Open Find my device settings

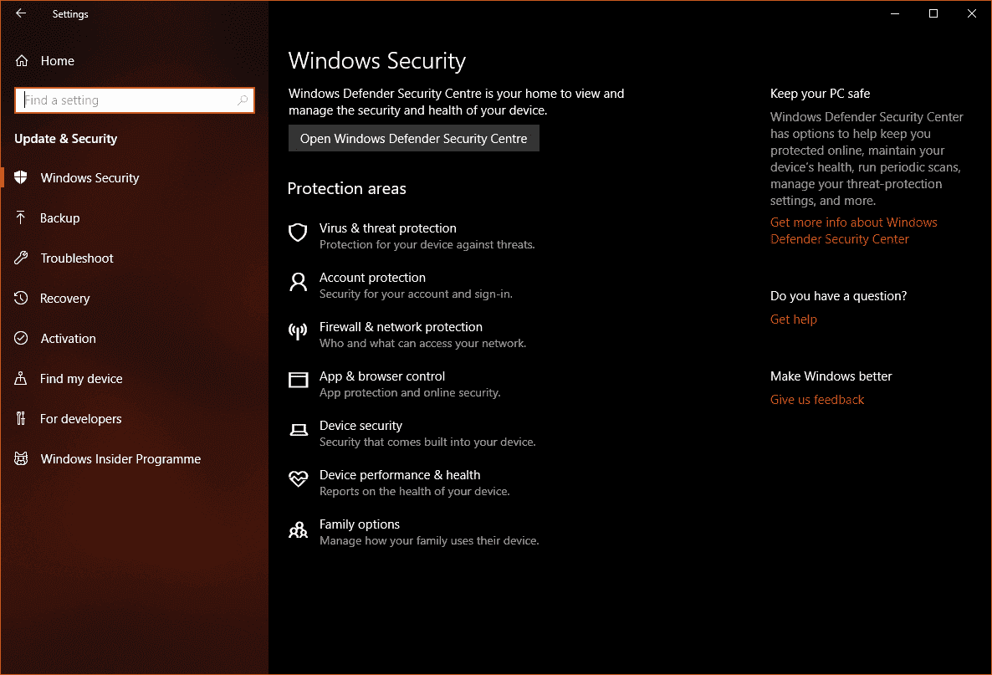point(134,378)
